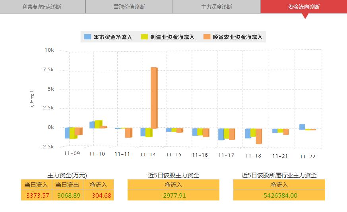Click the 当日流入 column header
Screen dimensions: 347x212
click(x=36, y=185)
